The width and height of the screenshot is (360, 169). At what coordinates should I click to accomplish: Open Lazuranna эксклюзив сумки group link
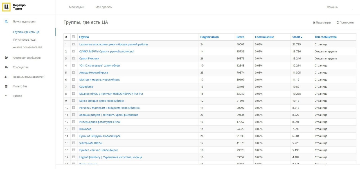(x=113, y=44)
